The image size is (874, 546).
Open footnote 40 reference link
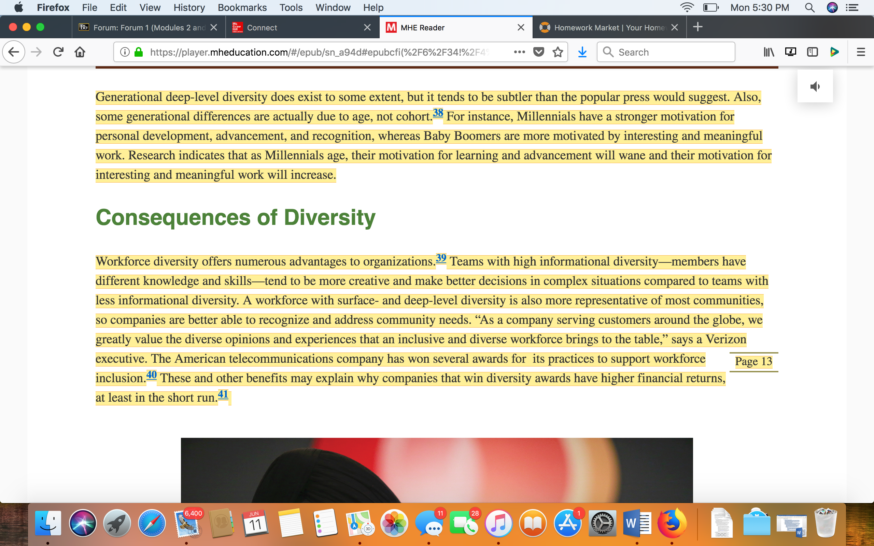click(151, 374)
